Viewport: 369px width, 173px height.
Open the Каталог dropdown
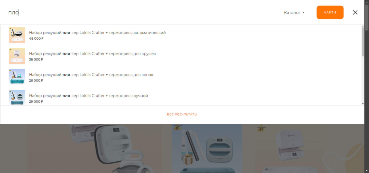coord(294,13)
